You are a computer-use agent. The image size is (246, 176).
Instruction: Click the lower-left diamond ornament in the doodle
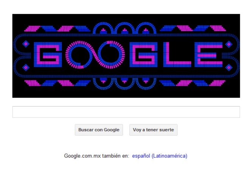click(26, 68)
